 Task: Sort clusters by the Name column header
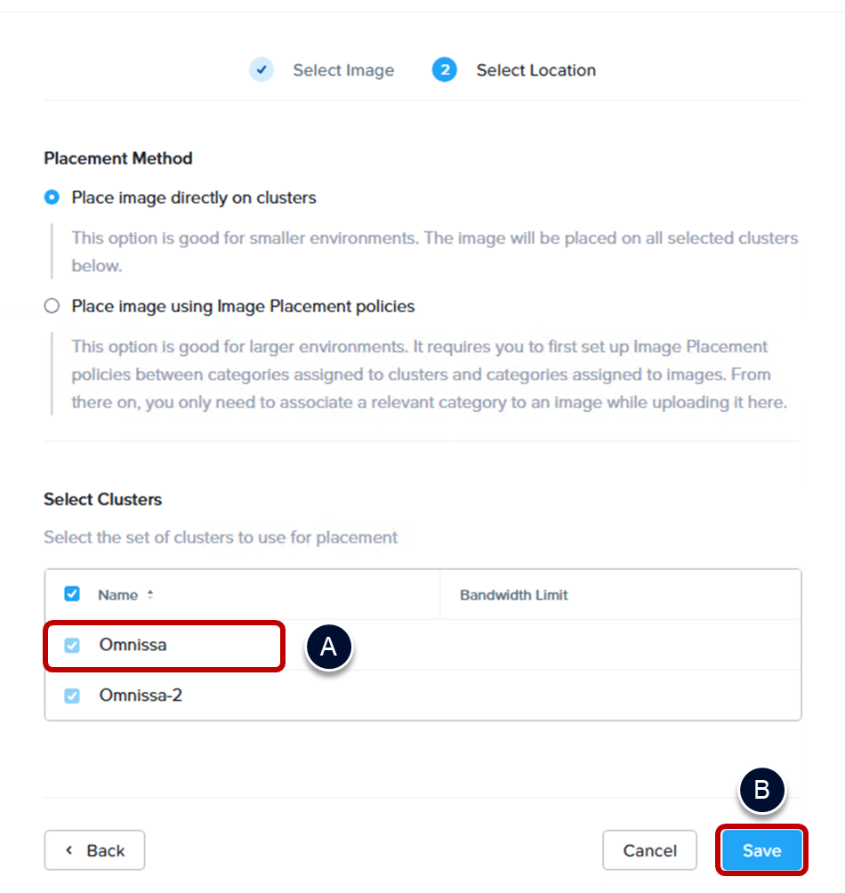[117, 595]
